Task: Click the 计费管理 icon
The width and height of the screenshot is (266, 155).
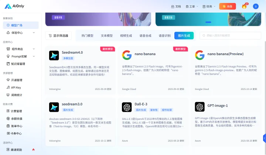Action: [x=8, y=111]
